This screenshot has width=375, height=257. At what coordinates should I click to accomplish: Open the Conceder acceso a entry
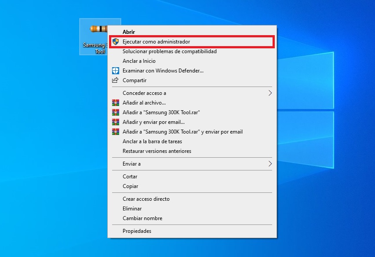192,93
